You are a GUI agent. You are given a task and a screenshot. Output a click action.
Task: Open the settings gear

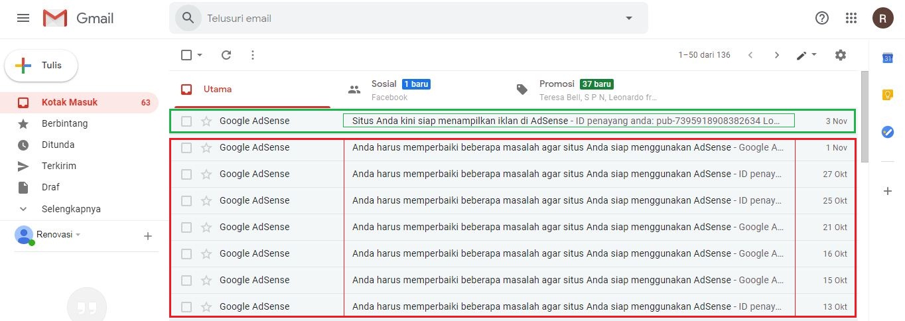click(x=841, y=55)
